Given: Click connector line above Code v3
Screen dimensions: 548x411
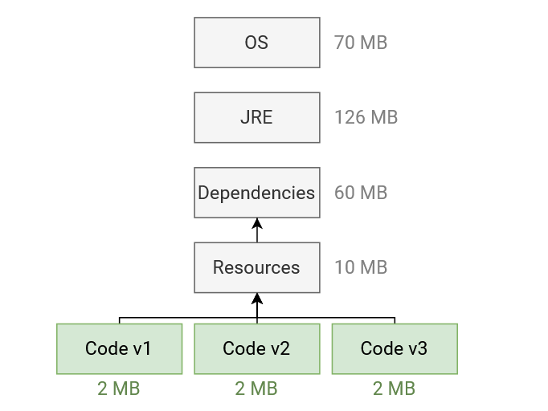Looking at the screenshot, I should (x=395, y=320).
